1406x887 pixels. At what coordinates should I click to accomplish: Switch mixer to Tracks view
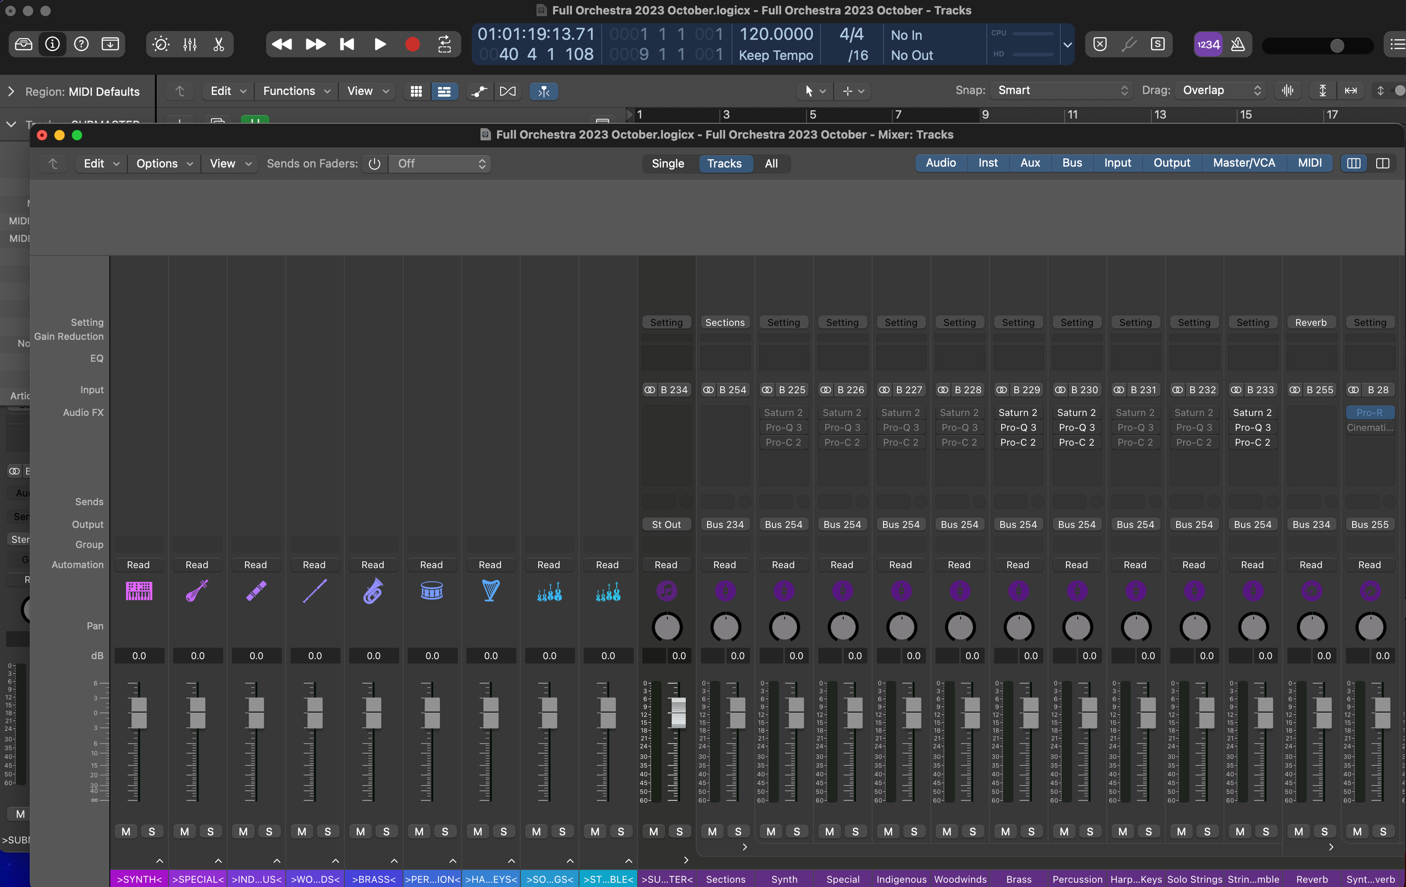coord(724,164)
